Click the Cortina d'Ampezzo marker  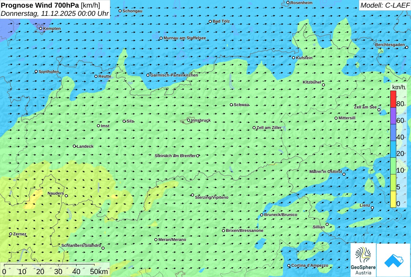[289, 266]
